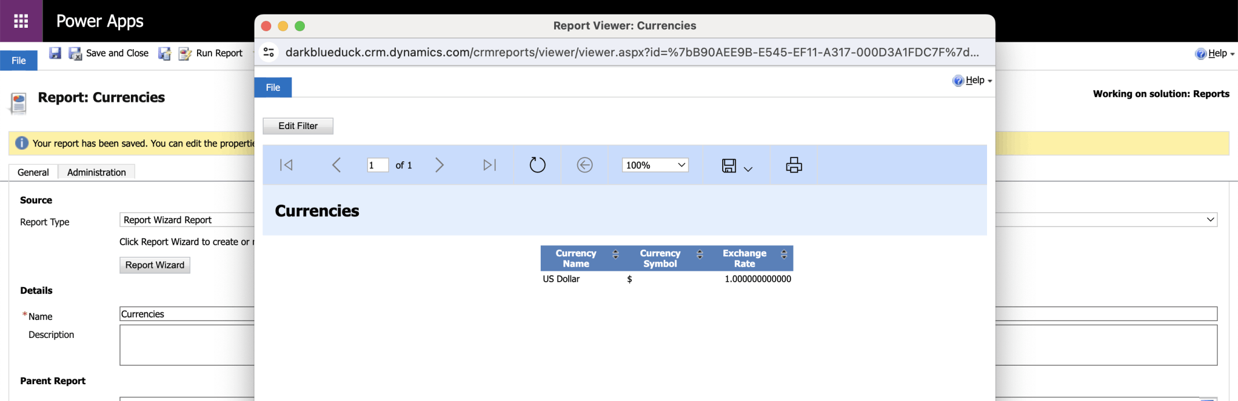Minimize the Report Viewer window
Viewport: 1238px width, 401px height.
point(283,26)
